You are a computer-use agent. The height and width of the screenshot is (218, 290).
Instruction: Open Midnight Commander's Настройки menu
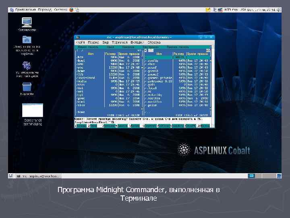[x=151, y=47]
